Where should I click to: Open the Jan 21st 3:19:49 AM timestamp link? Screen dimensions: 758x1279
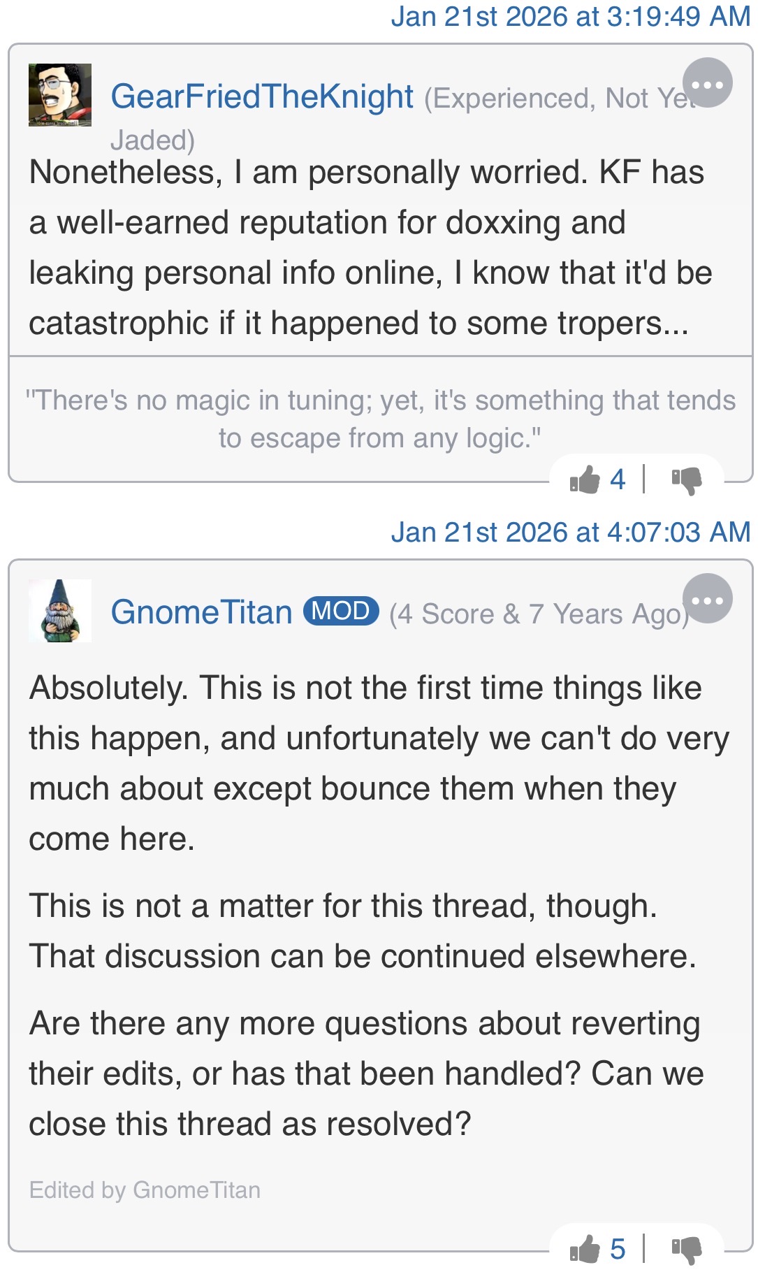point(570,17)
